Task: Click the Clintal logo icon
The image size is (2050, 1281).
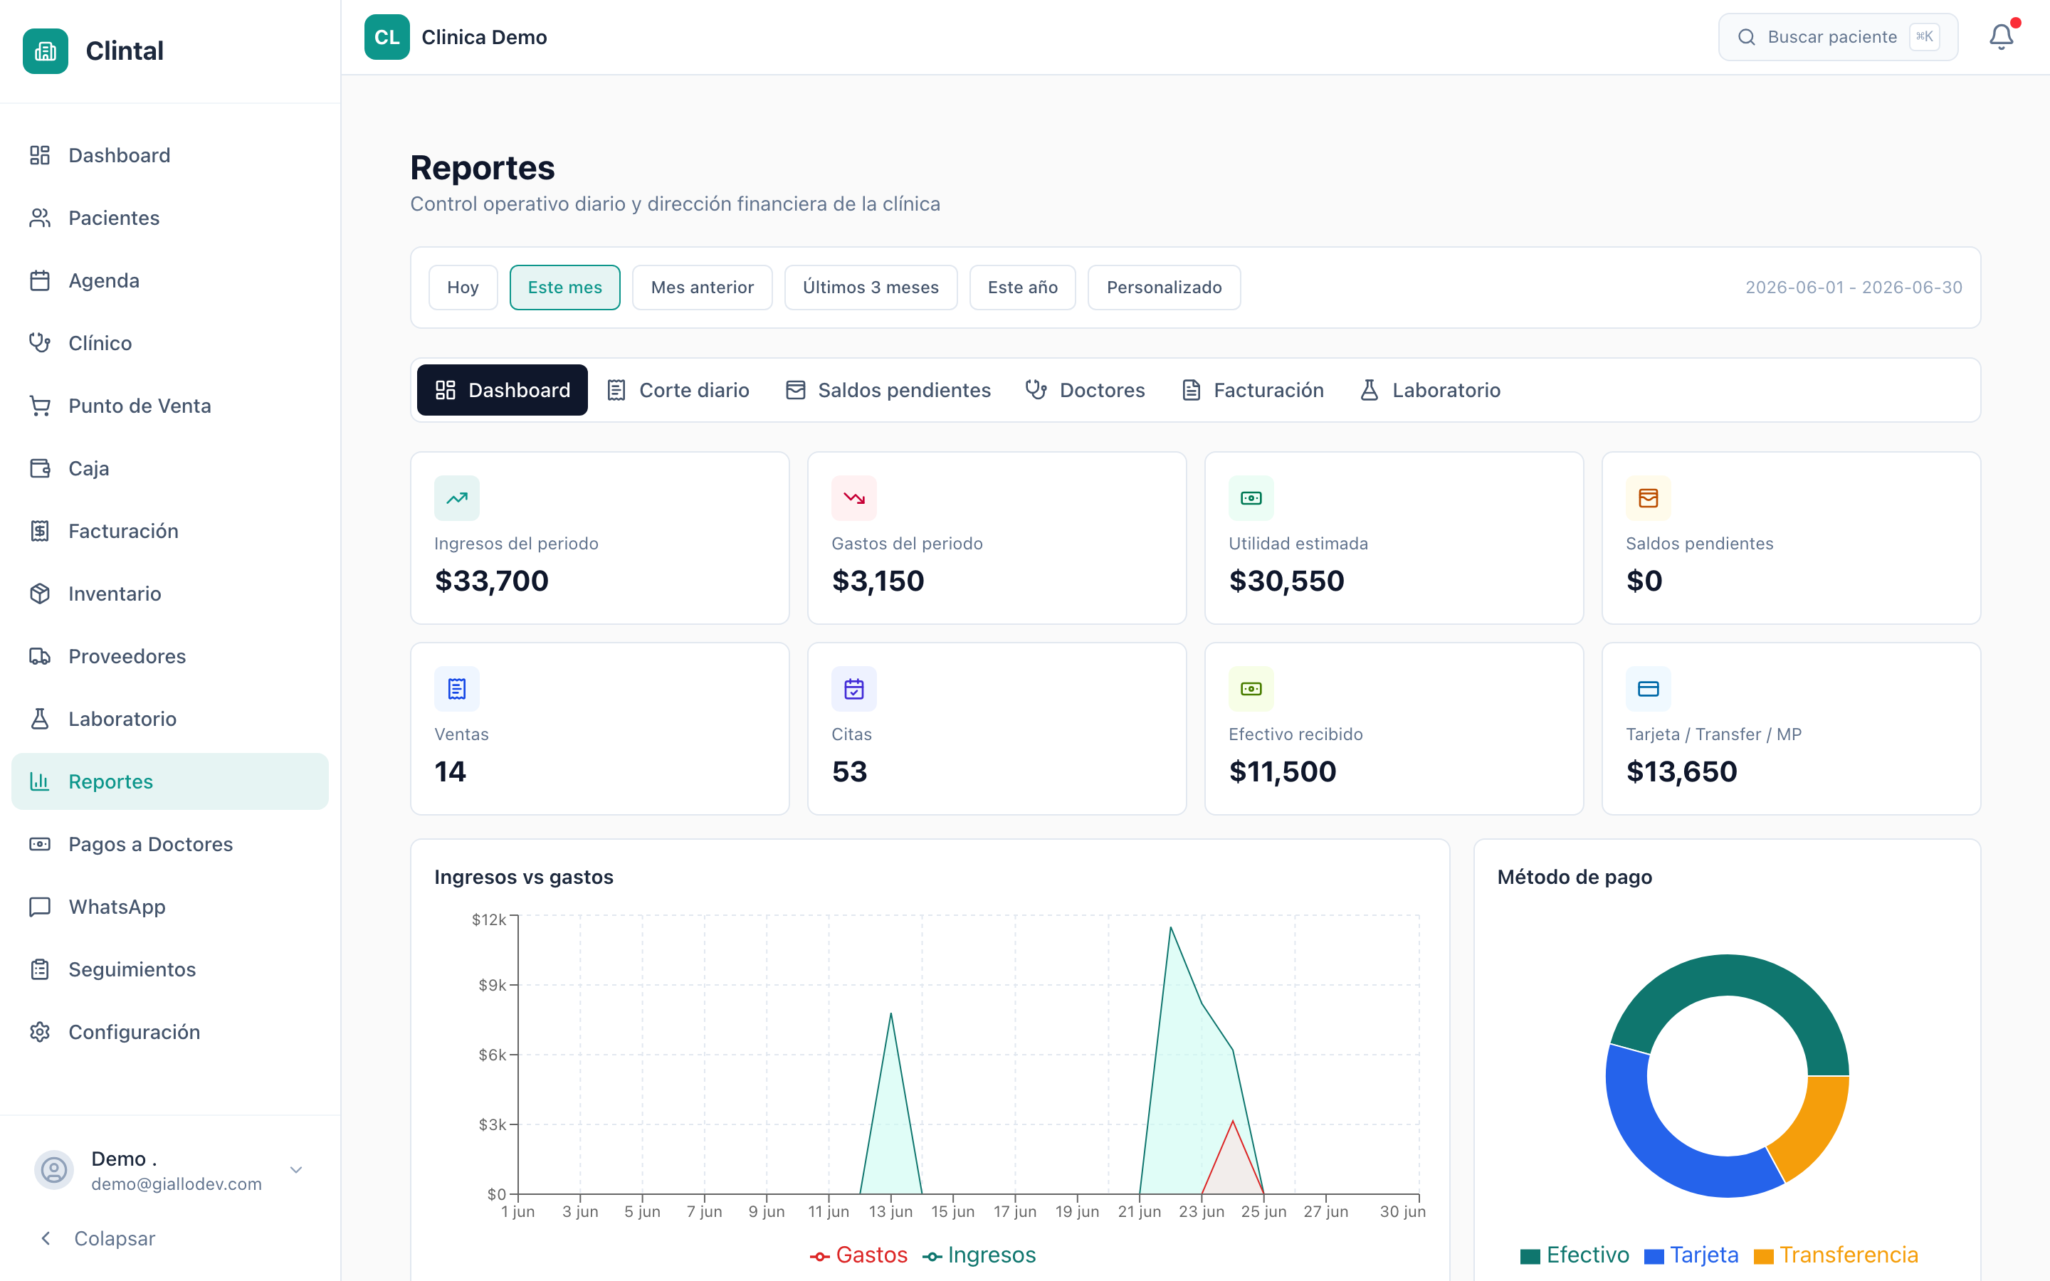Action: pyautogui.click(x=46, y=51)
